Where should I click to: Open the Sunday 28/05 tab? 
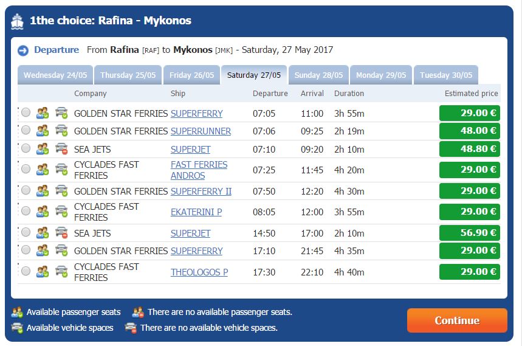pyautogui.click(x=318, y=75)
